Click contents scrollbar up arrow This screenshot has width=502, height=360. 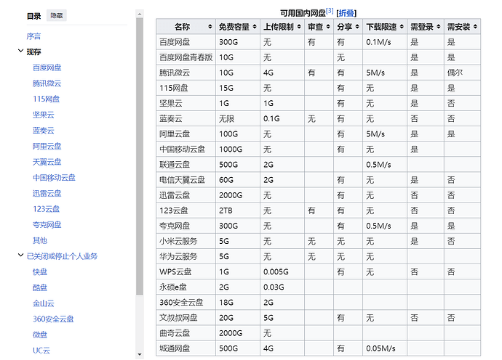(x=139, y=14)
